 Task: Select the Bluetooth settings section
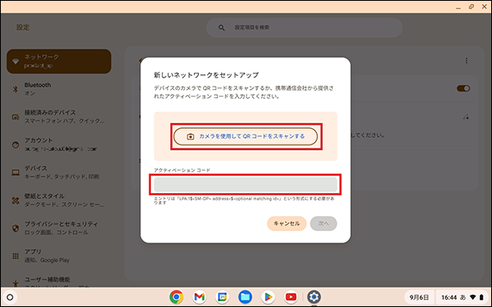tap(59, 89)
